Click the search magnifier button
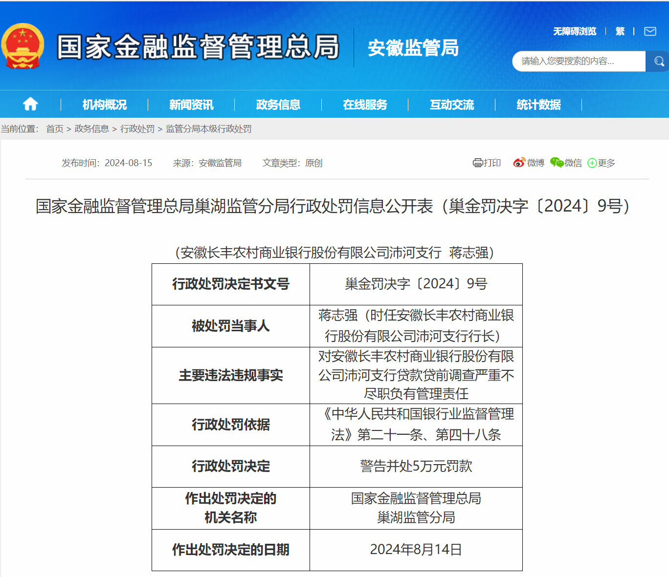 [659, 61]
